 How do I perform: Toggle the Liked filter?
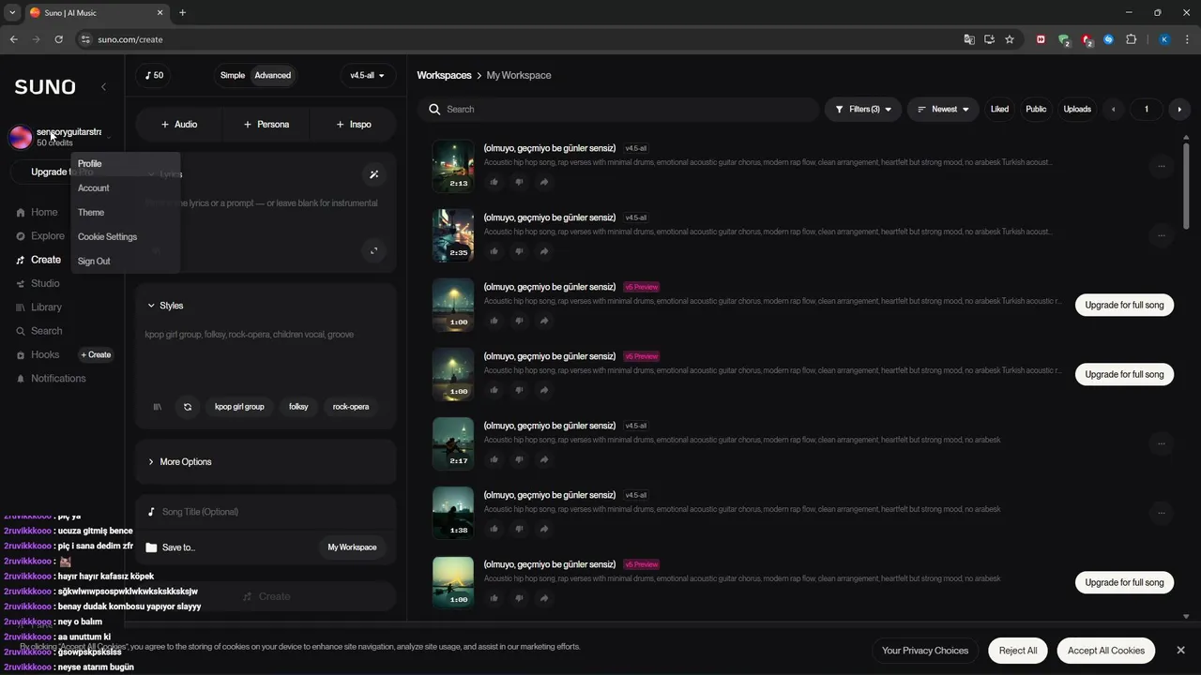point(999,110)
